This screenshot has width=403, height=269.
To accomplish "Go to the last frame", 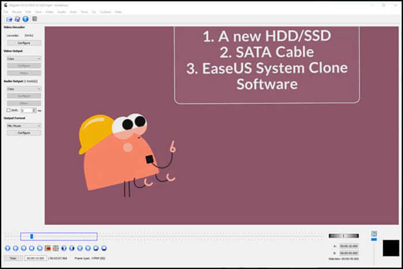I will (x=88, y=248).
